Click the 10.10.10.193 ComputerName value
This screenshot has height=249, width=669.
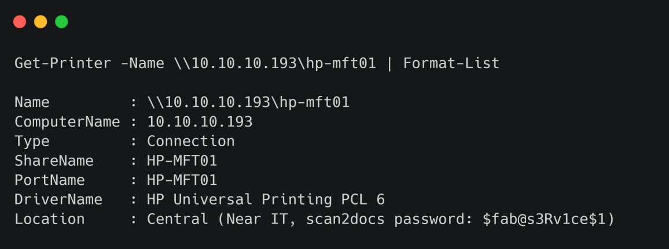click(x=200, y=122)
